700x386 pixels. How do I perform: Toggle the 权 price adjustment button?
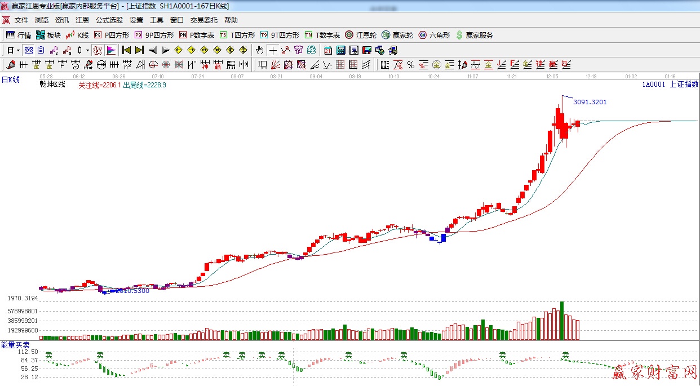[x=98, y=50]
